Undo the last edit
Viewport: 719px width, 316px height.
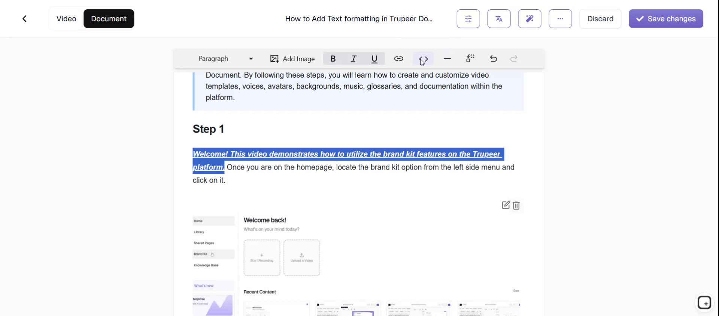[494, 59]
